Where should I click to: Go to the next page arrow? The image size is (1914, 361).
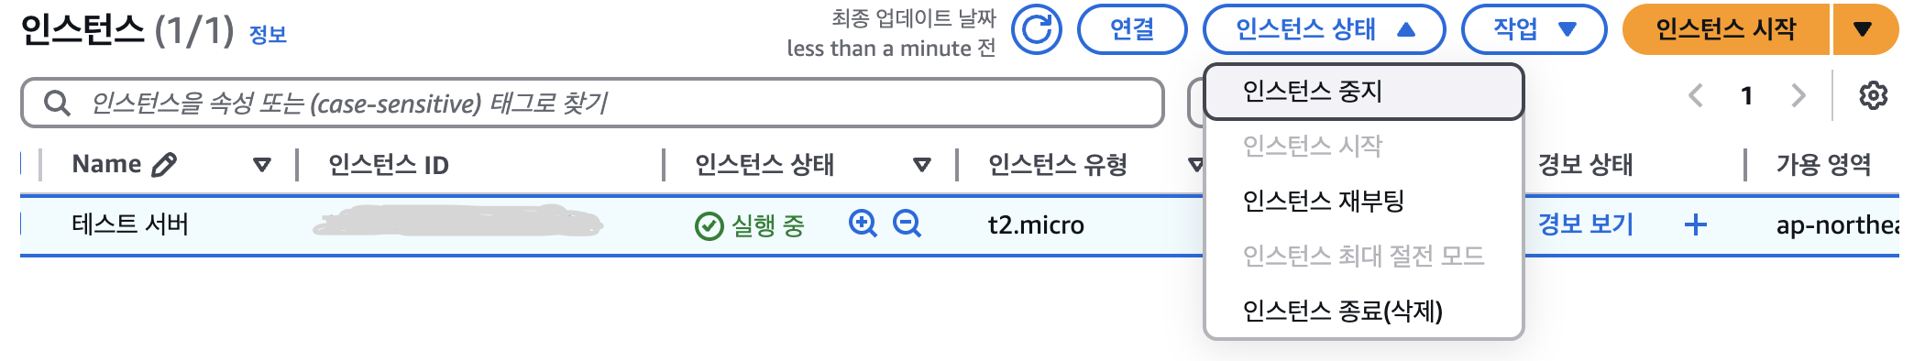pyautogui.click(x=1798, y=95)
